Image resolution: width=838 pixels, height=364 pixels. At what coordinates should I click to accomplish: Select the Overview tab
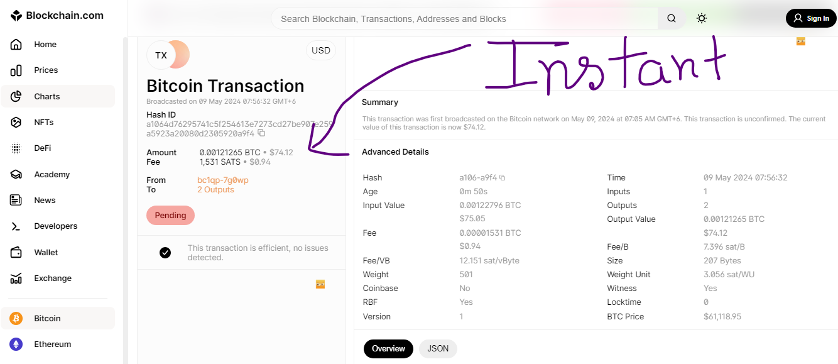[x=388, y=348]
